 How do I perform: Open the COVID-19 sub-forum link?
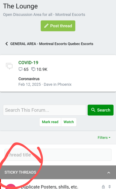28,63
